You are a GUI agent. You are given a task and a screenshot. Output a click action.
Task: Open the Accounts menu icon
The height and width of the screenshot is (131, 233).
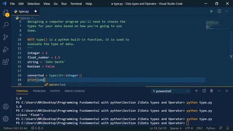click(x=6, y=107)
